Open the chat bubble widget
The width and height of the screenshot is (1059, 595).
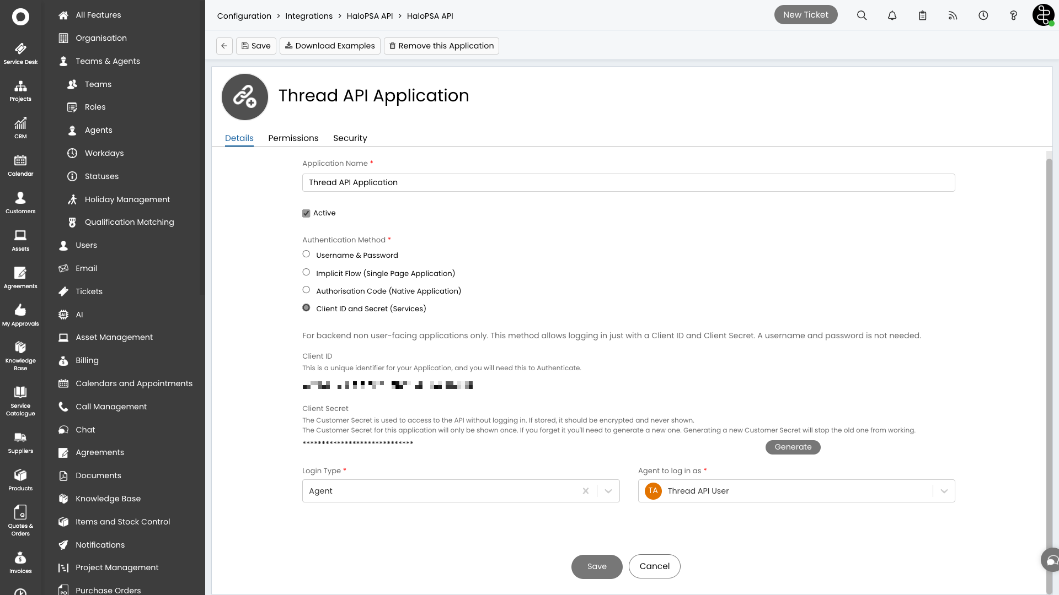point(1051,560)
